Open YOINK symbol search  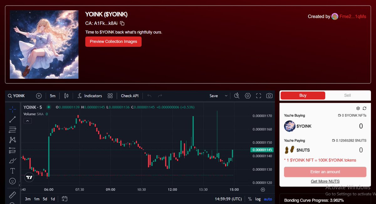tap(17, 96)
